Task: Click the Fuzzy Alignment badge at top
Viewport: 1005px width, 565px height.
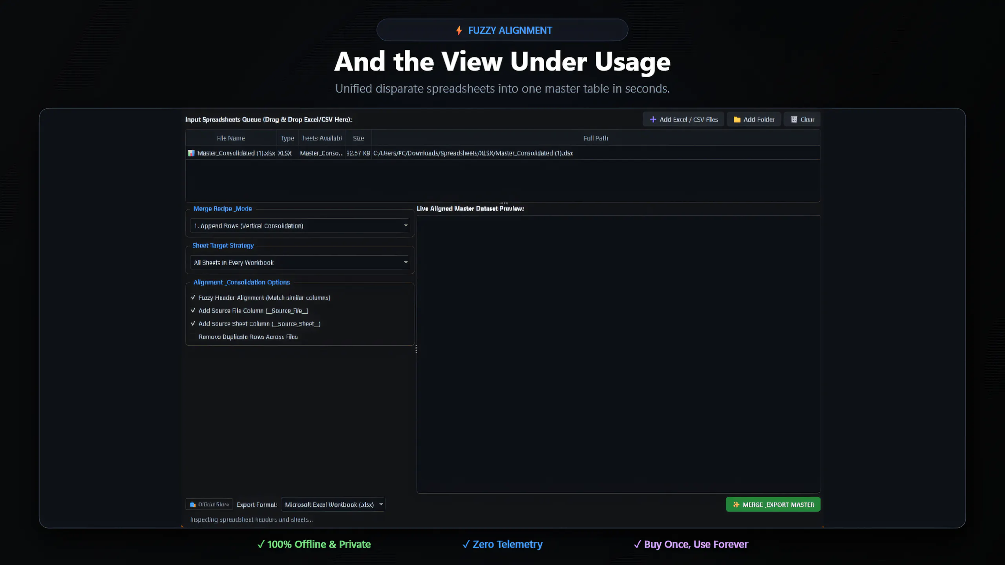Action: tap(502, 30)
